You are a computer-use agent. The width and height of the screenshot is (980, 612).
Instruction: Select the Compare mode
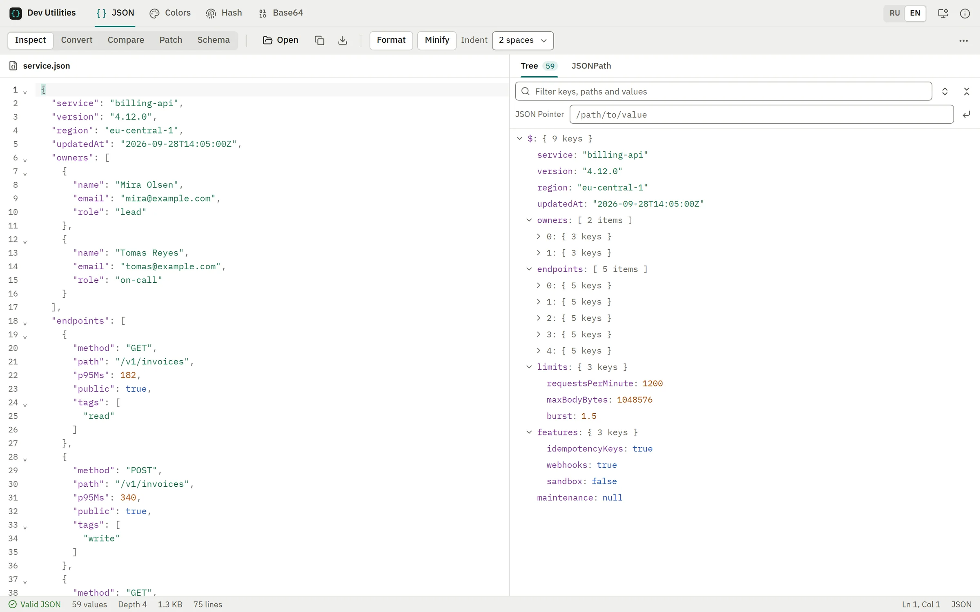(126, 40)
